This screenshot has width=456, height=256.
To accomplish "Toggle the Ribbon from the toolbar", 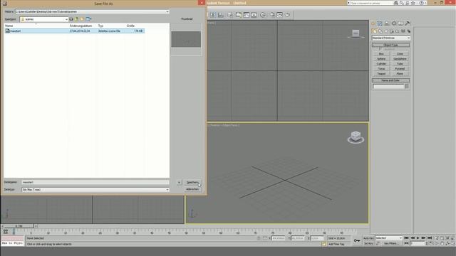I will pos(239,15).
